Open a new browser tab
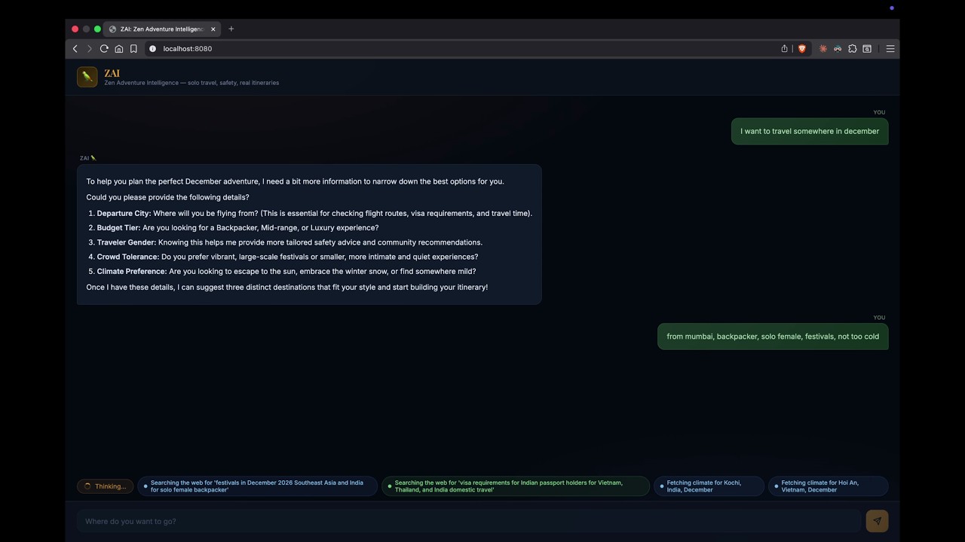 pos(231,29)
